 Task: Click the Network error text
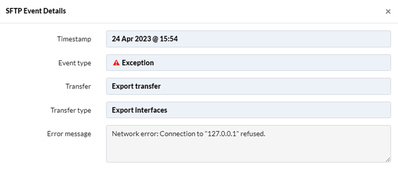point(135,134)
